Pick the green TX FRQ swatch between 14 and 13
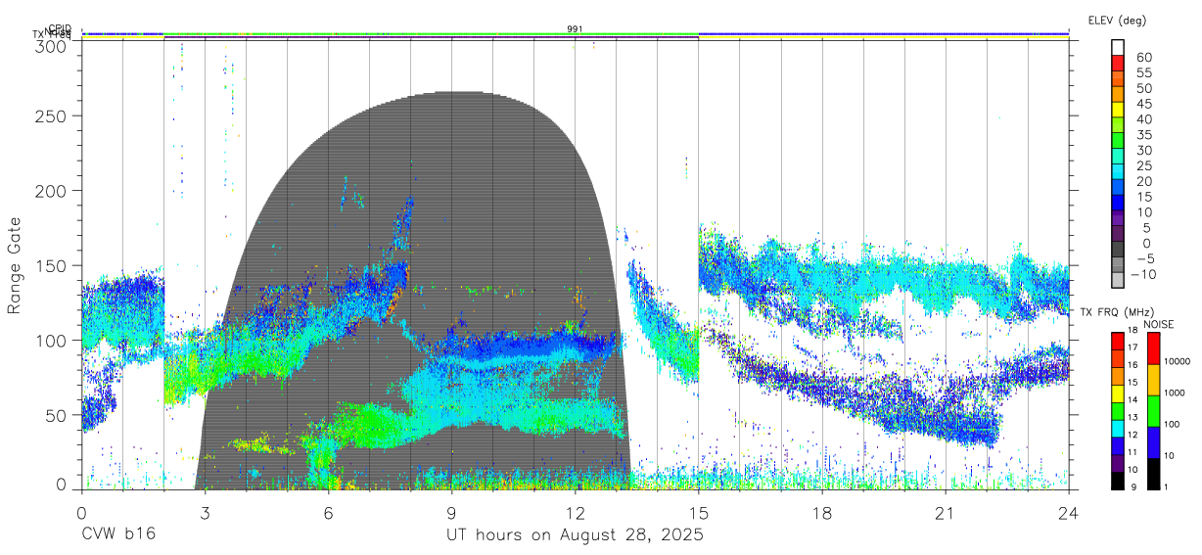1202x555 pixels. (x=1116, y=410)
